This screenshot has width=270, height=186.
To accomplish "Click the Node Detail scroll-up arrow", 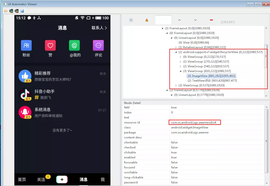I will [x=266, y=107].
